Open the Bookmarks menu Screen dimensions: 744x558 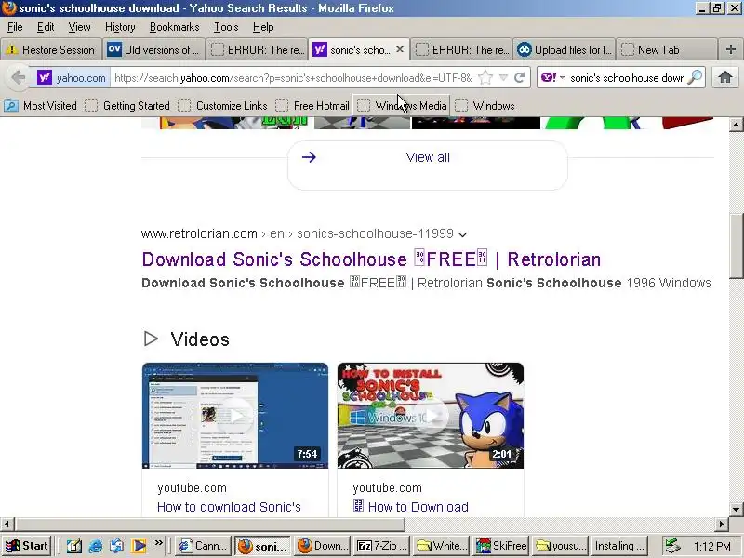tap(174, 27)
